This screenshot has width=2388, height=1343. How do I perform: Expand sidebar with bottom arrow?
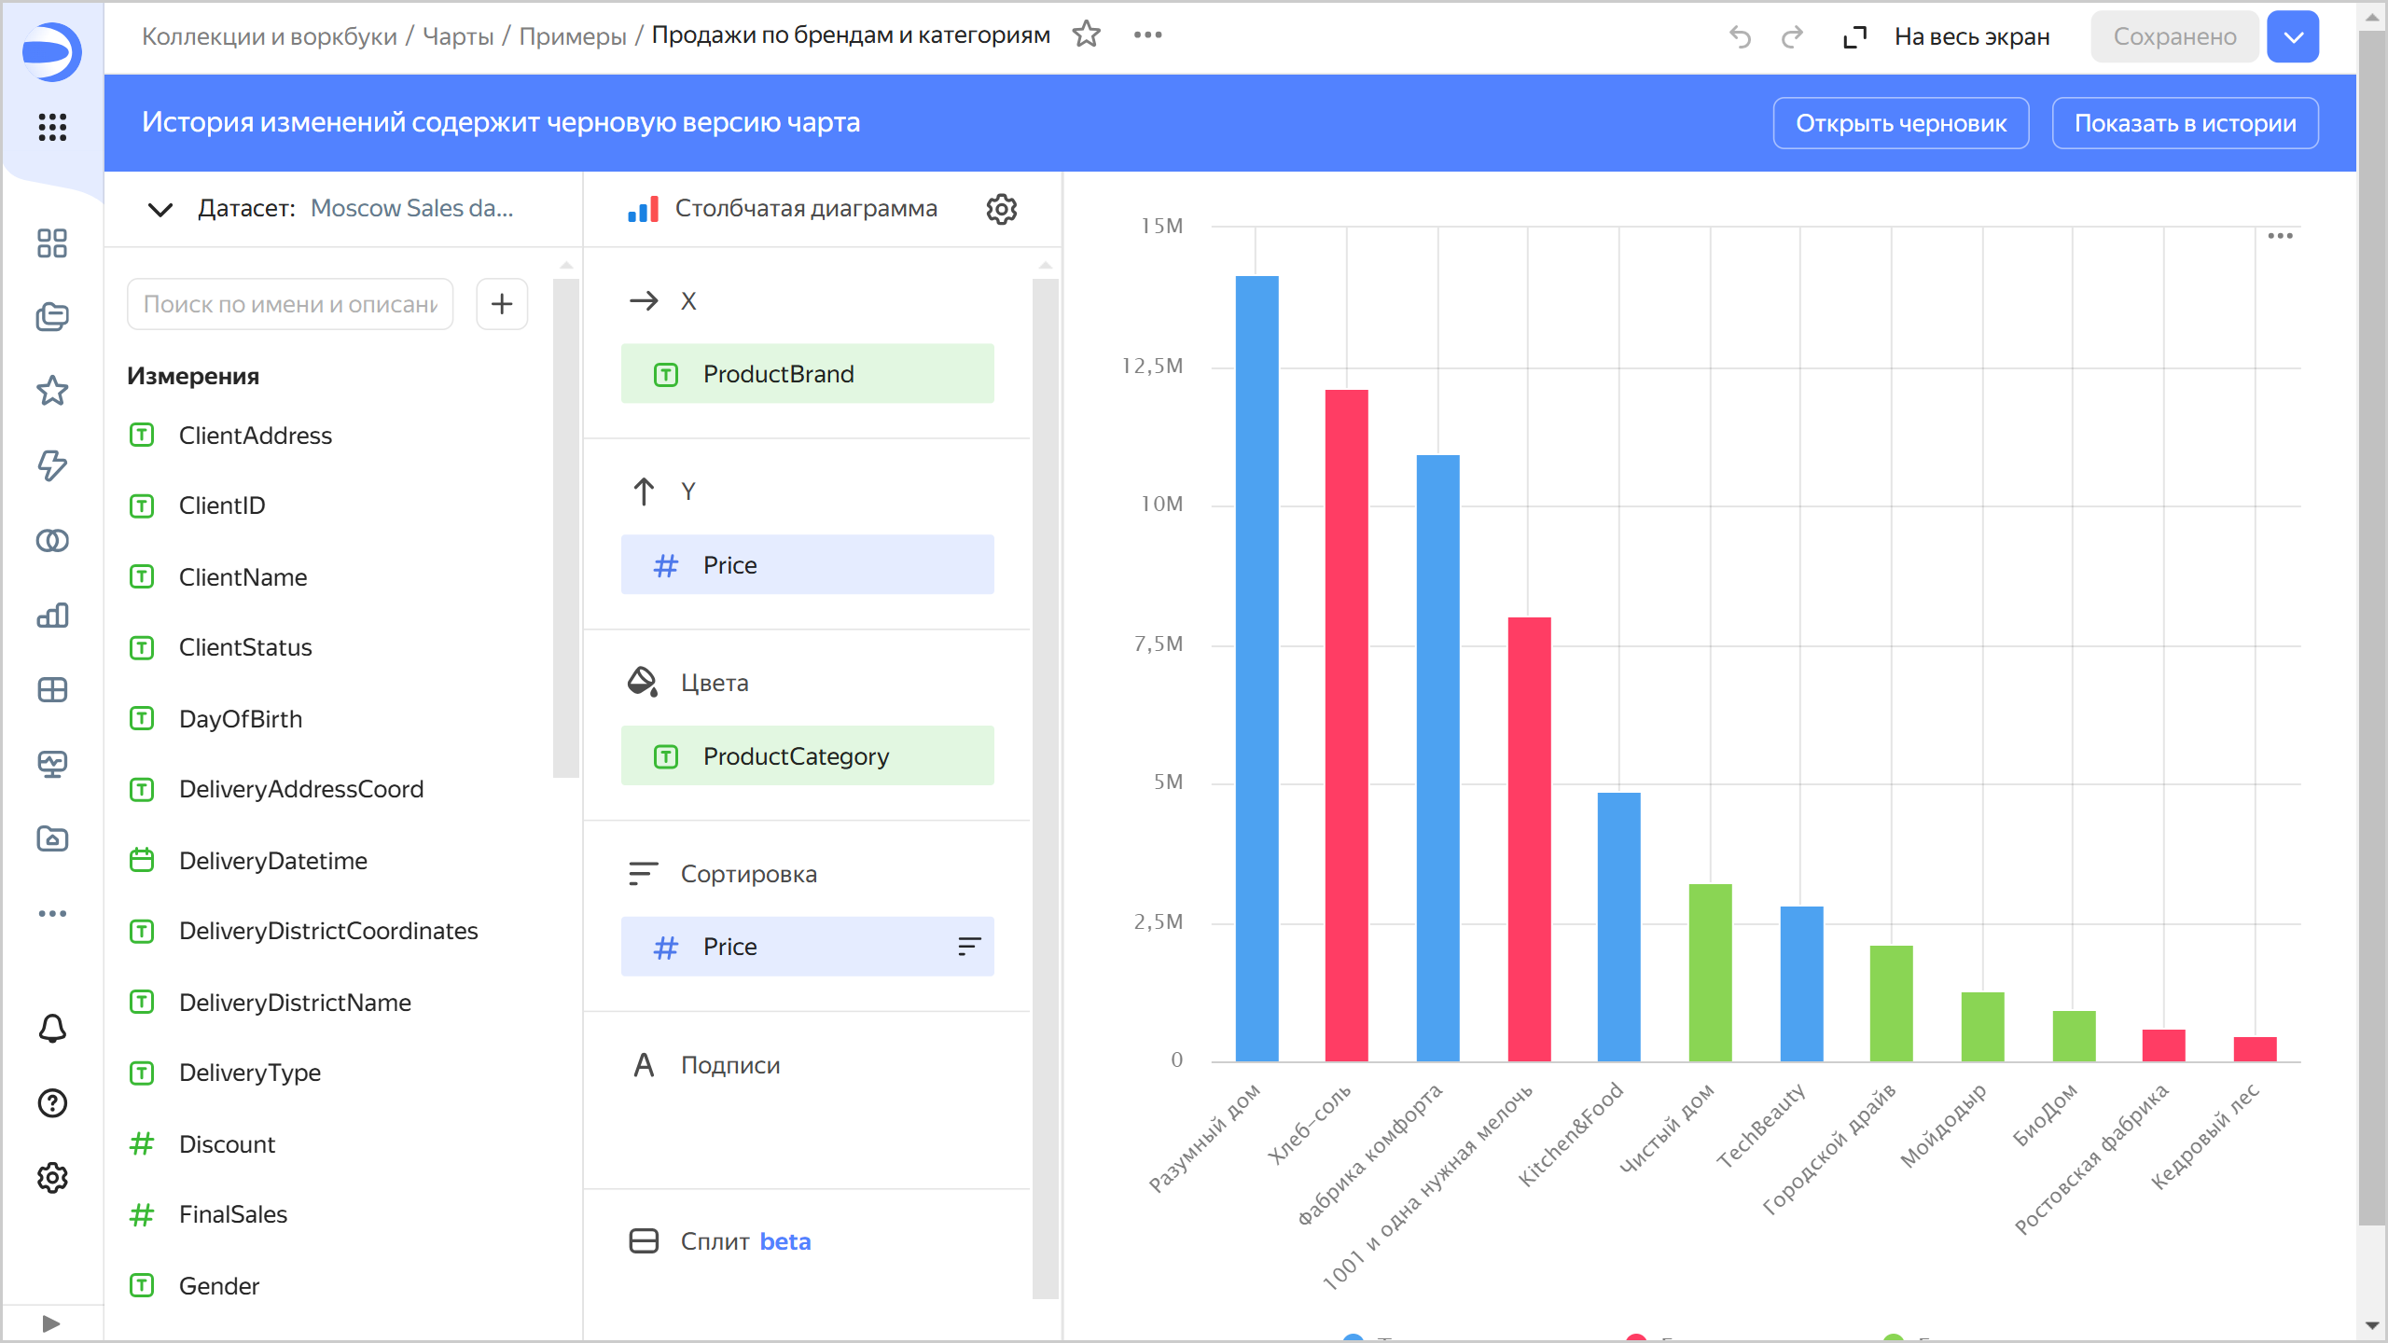[51, 1323]
